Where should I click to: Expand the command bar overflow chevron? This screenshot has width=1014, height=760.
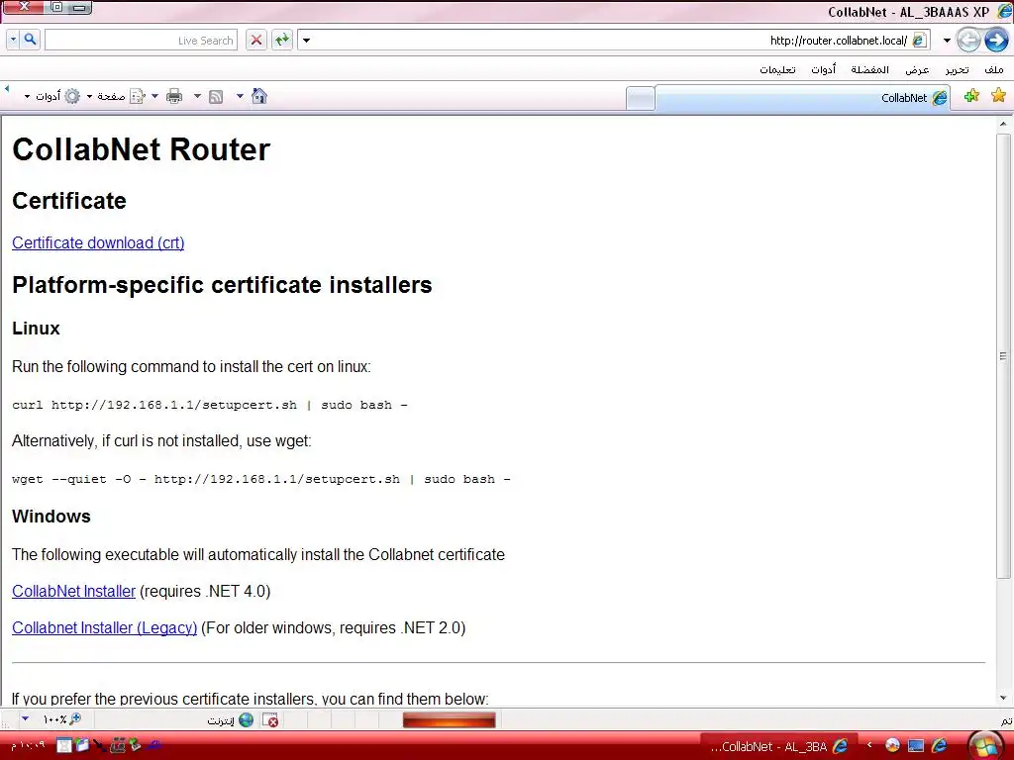coord(7,89)
